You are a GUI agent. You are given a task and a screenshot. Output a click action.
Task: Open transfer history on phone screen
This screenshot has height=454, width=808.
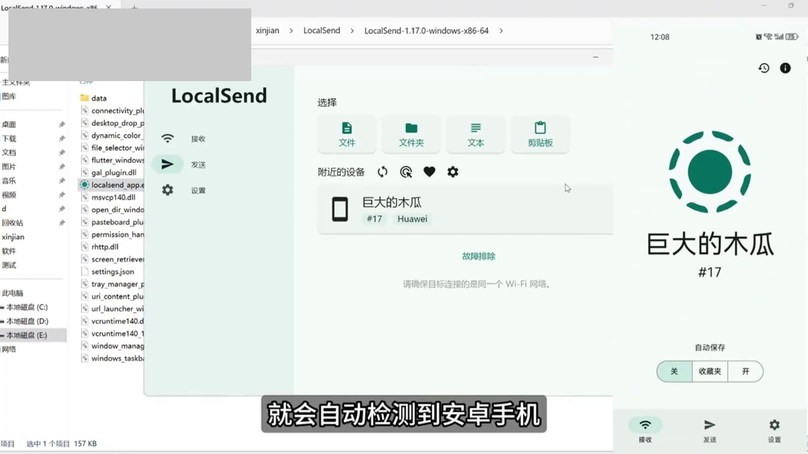(x=764, y=68)
